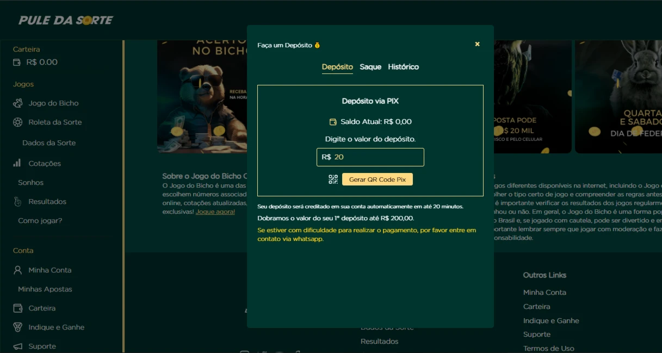Click the bear Jogo do Bicho banner
The width and height of the screenshot is (662, 353).
(x=202, y=97)
